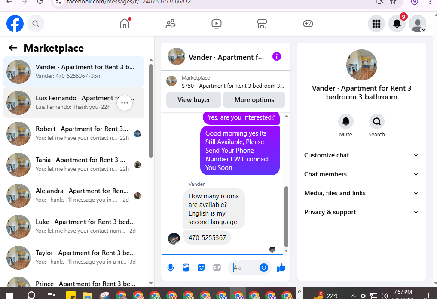This screenshot has width=437, height=299.
Task: Choose a sticker icon
Action: click(x=202, y=268)
